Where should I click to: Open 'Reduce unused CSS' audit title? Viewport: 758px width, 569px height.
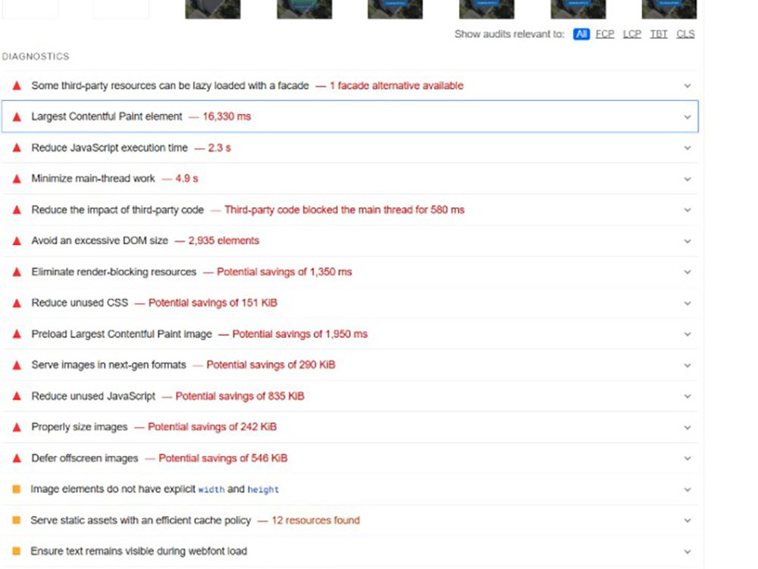(x=80, y=303)
